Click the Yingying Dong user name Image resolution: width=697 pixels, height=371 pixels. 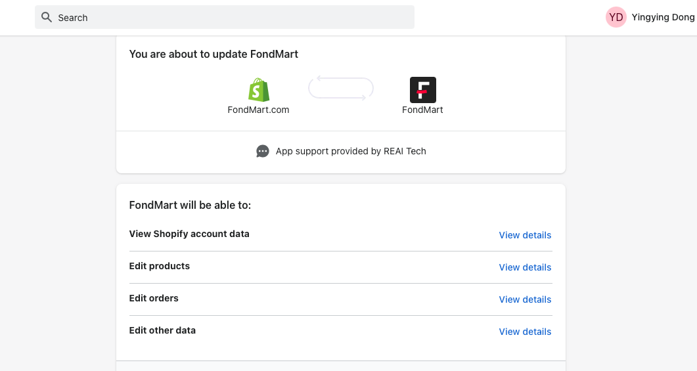662,18
